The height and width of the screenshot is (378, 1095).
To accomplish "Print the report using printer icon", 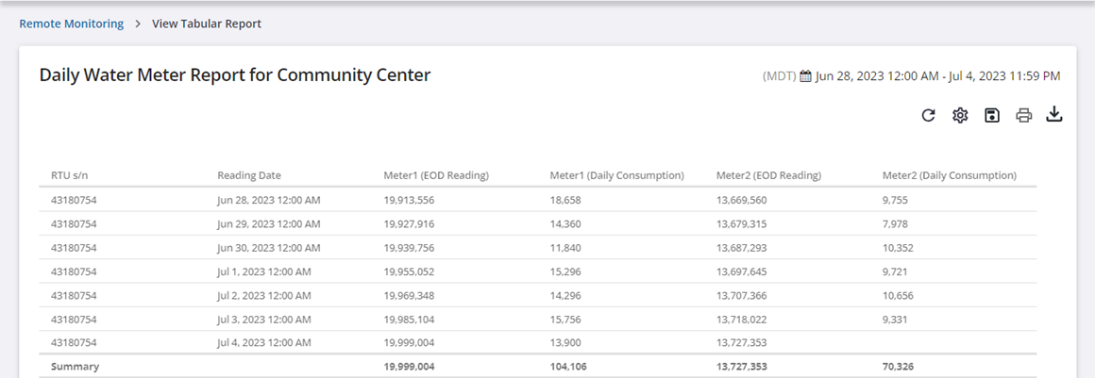I will (1023, 116).
